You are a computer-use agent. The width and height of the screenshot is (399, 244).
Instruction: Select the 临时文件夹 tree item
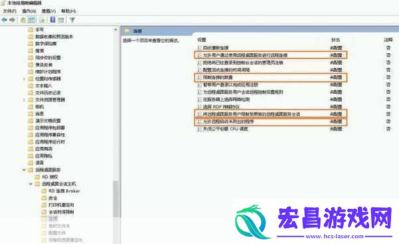click(59, 226)
